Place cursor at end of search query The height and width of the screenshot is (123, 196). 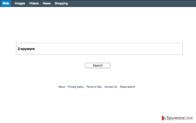point(35,49)
